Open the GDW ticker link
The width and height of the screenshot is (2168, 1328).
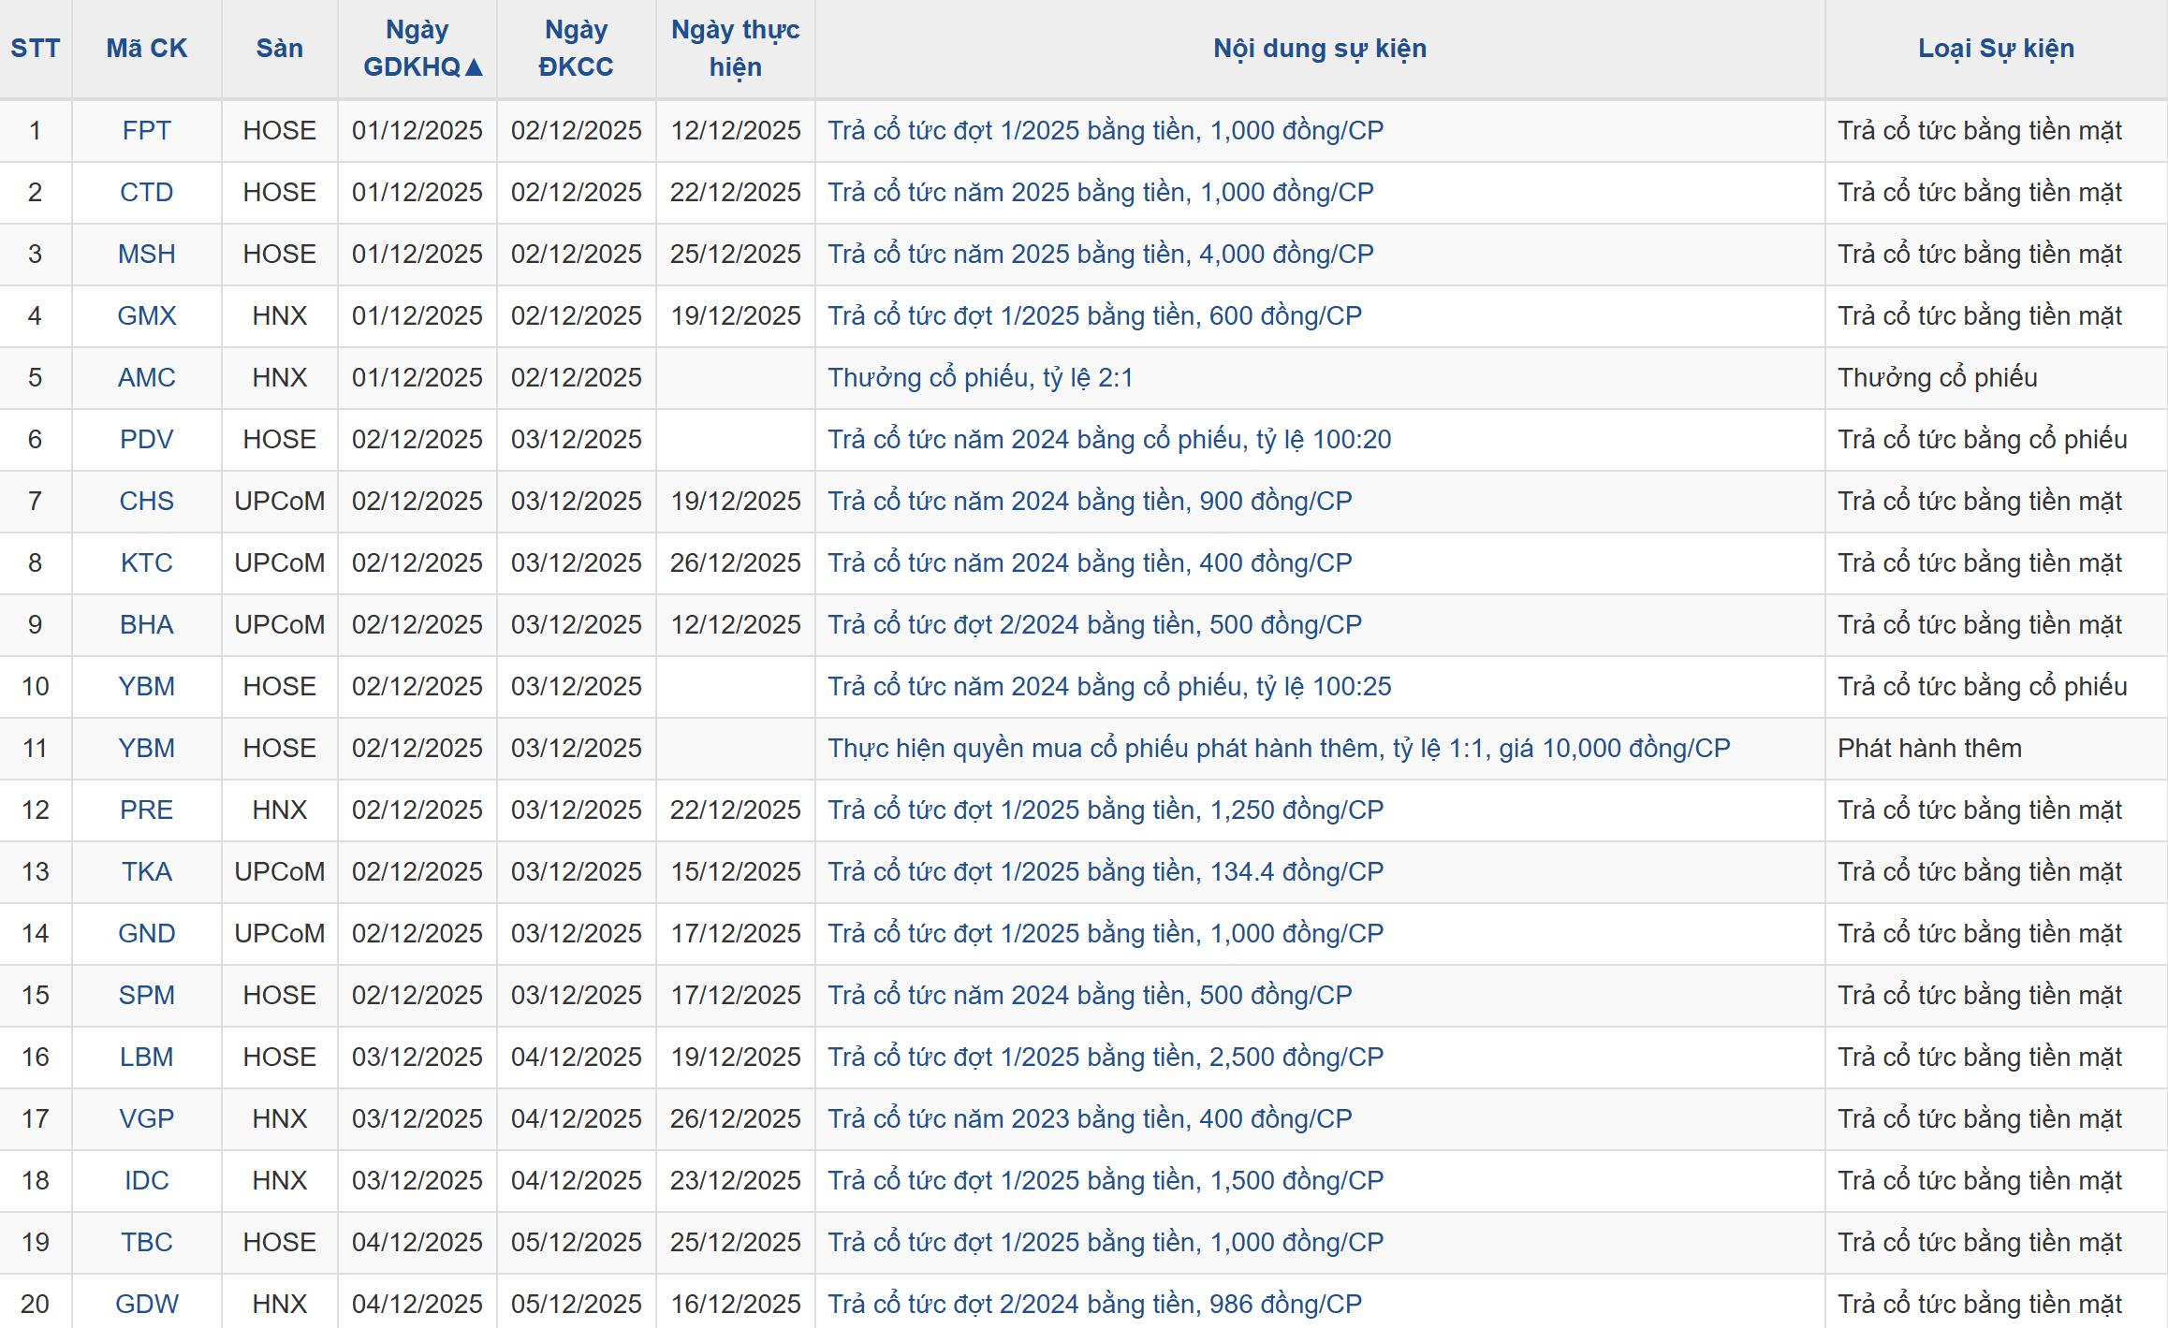click(147, 1304)
